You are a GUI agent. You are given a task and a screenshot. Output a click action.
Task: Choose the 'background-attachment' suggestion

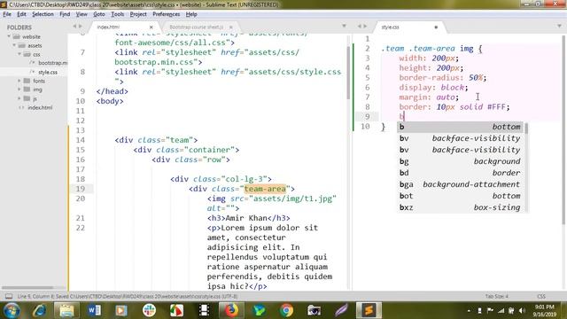click(460, 184)
